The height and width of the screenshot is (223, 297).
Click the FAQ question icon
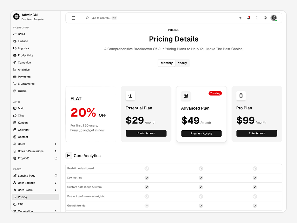[x=15, y=204]
